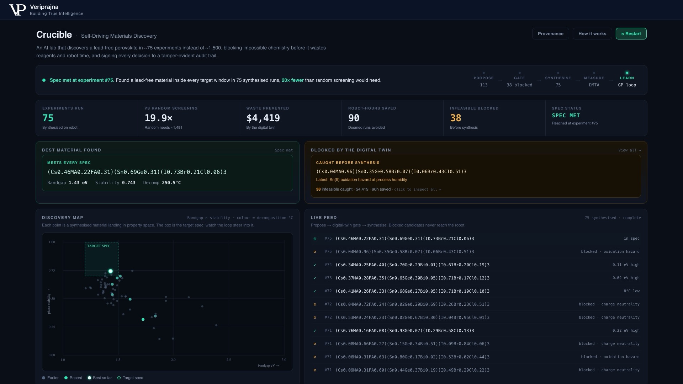This screenshot has width=683, height=384.
Task: Select feed row #74 '0.11 eV high'
Action: coord(476,265)
